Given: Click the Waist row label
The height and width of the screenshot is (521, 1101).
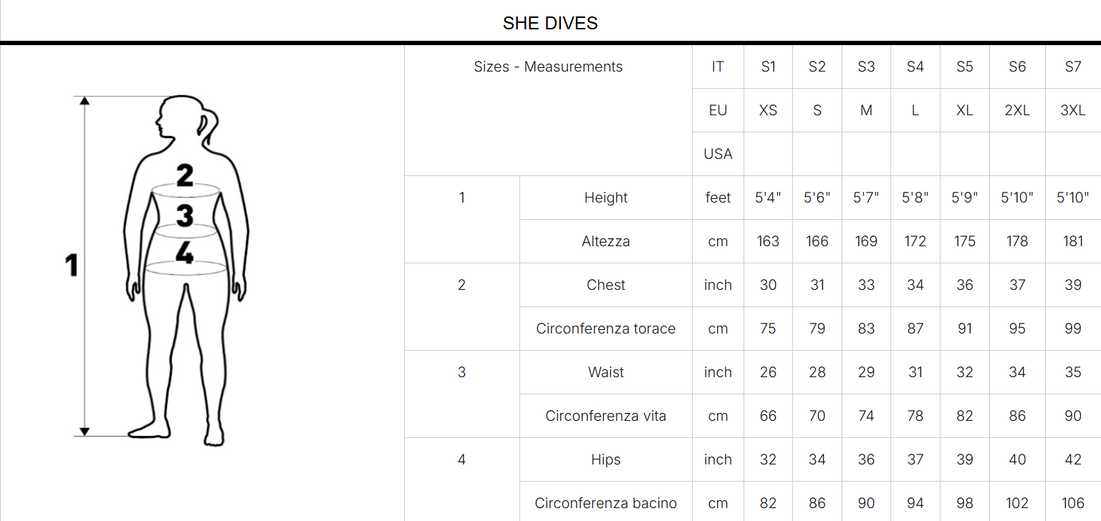Looking at the screenshot, I should pyautogui.click(x=606, y=372).
